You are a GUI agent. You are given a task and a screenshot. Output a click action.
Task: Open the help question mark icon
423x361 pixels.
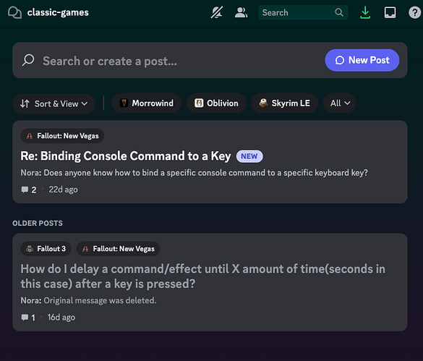(414, 12)
